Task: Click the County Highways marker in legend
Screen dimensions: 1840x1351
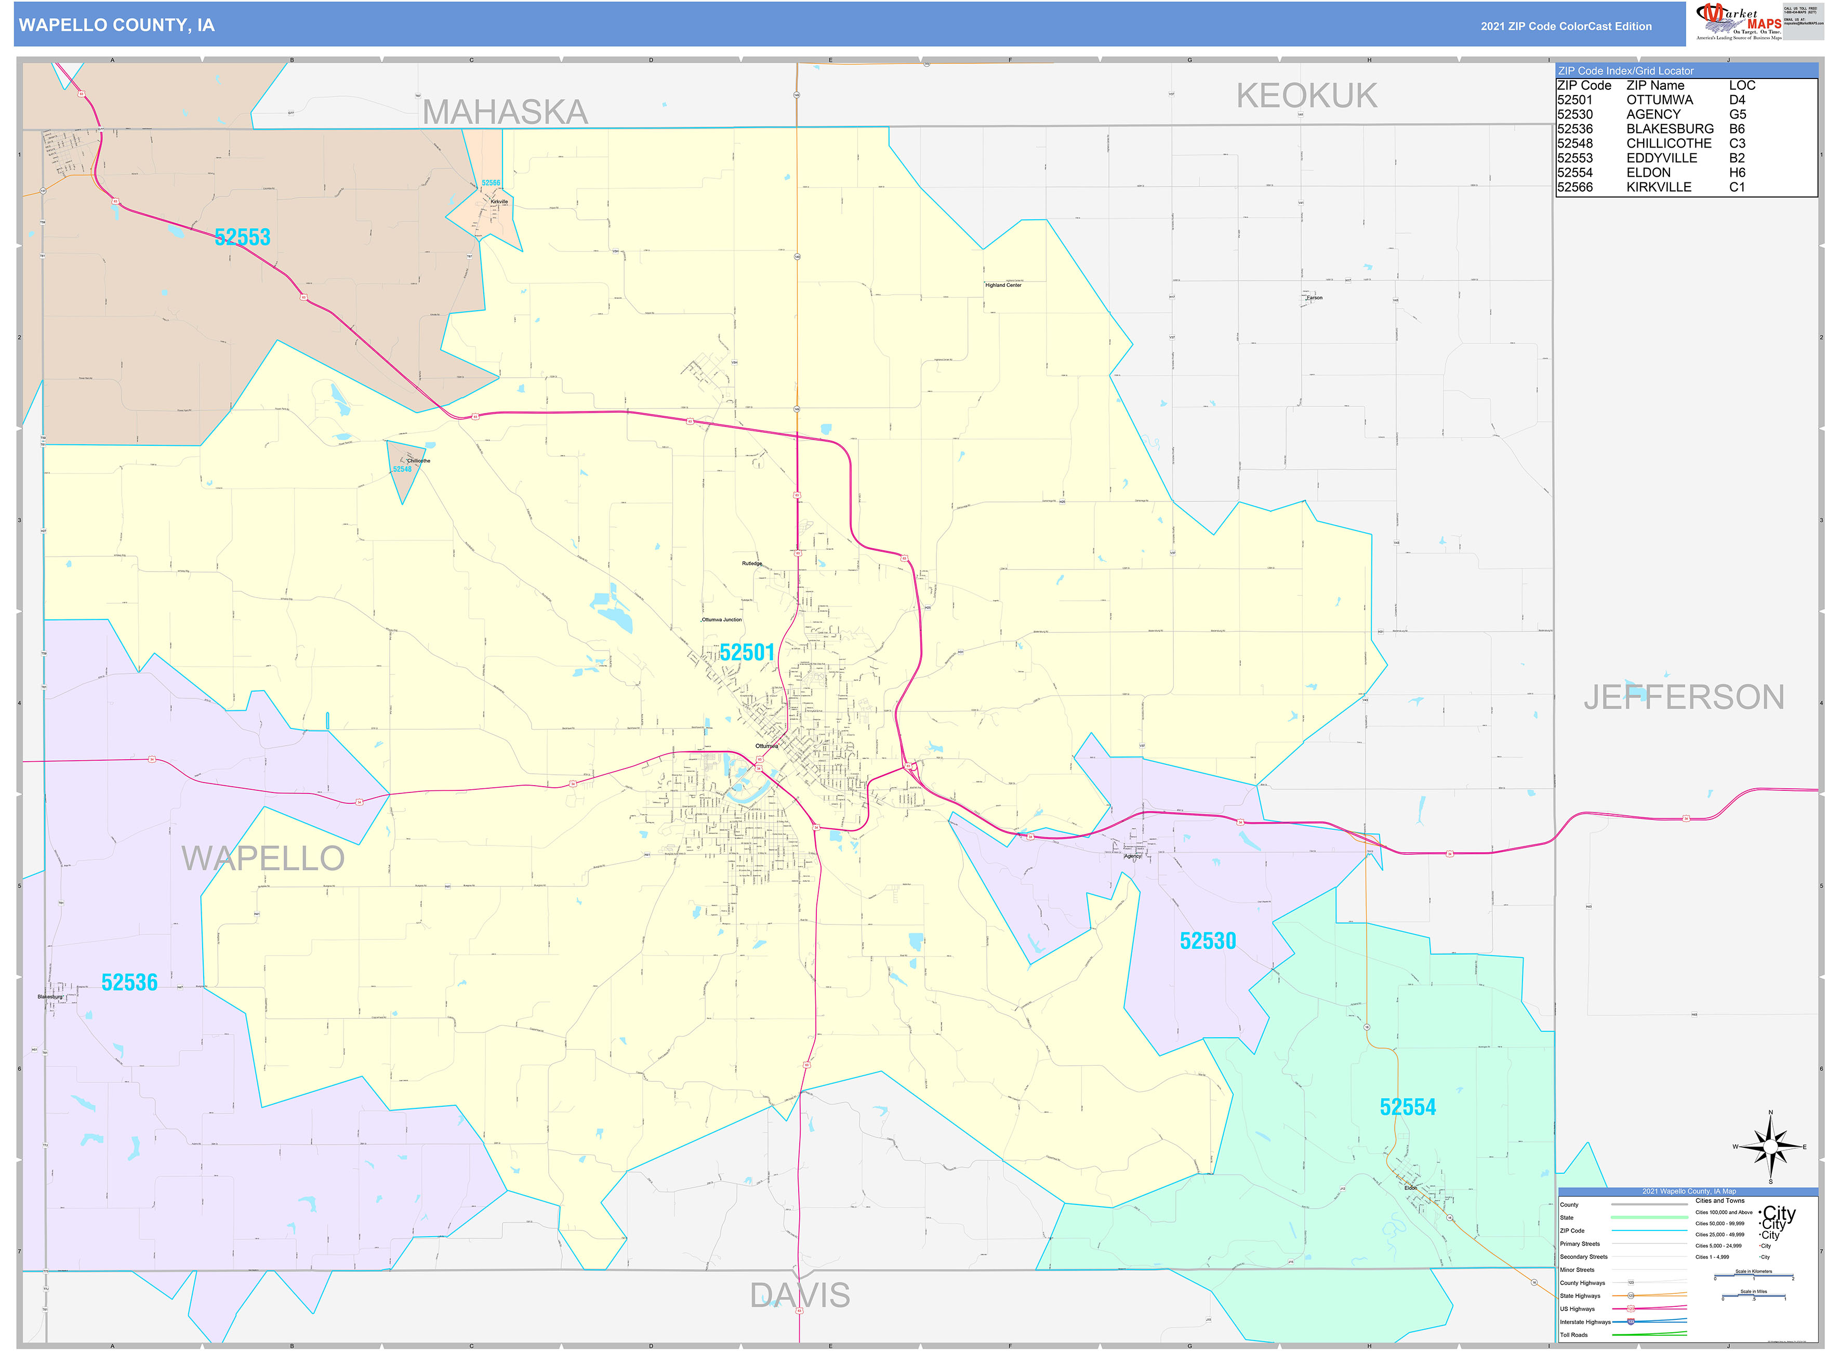Action: (1631, 1283)
